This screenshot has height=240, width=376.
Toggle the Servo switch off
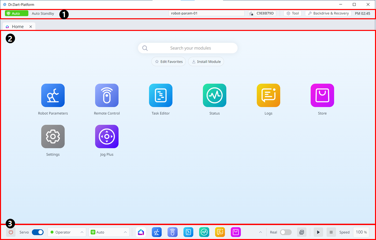click(38, 232)
